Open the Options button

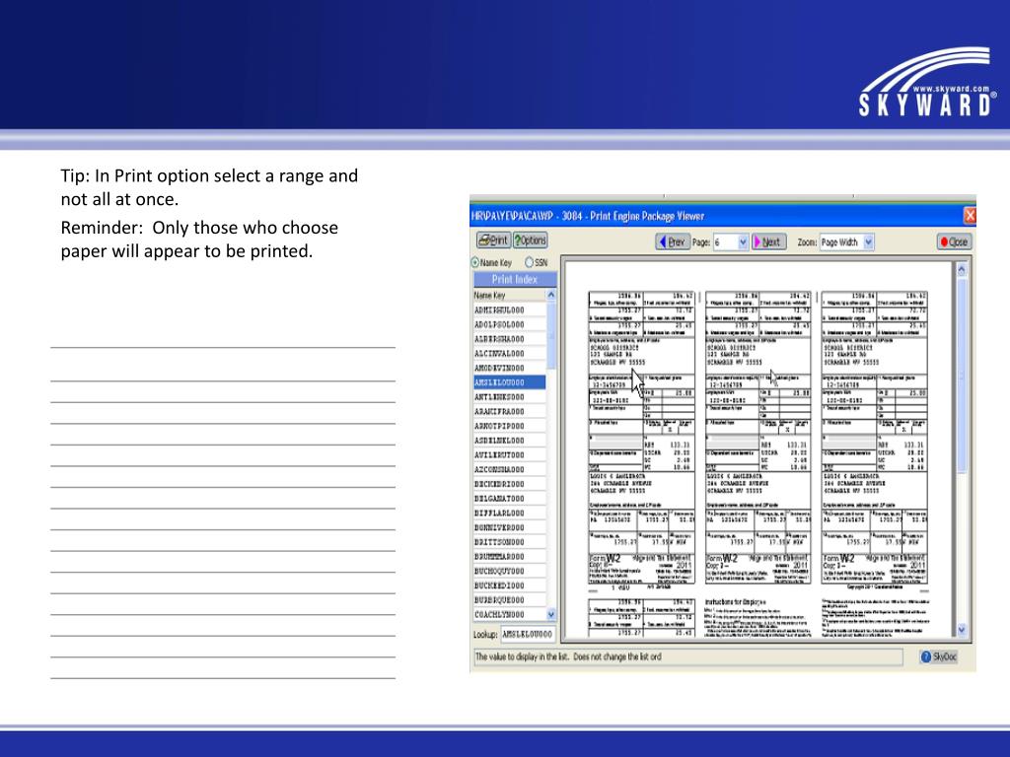(x=530, y=241)
